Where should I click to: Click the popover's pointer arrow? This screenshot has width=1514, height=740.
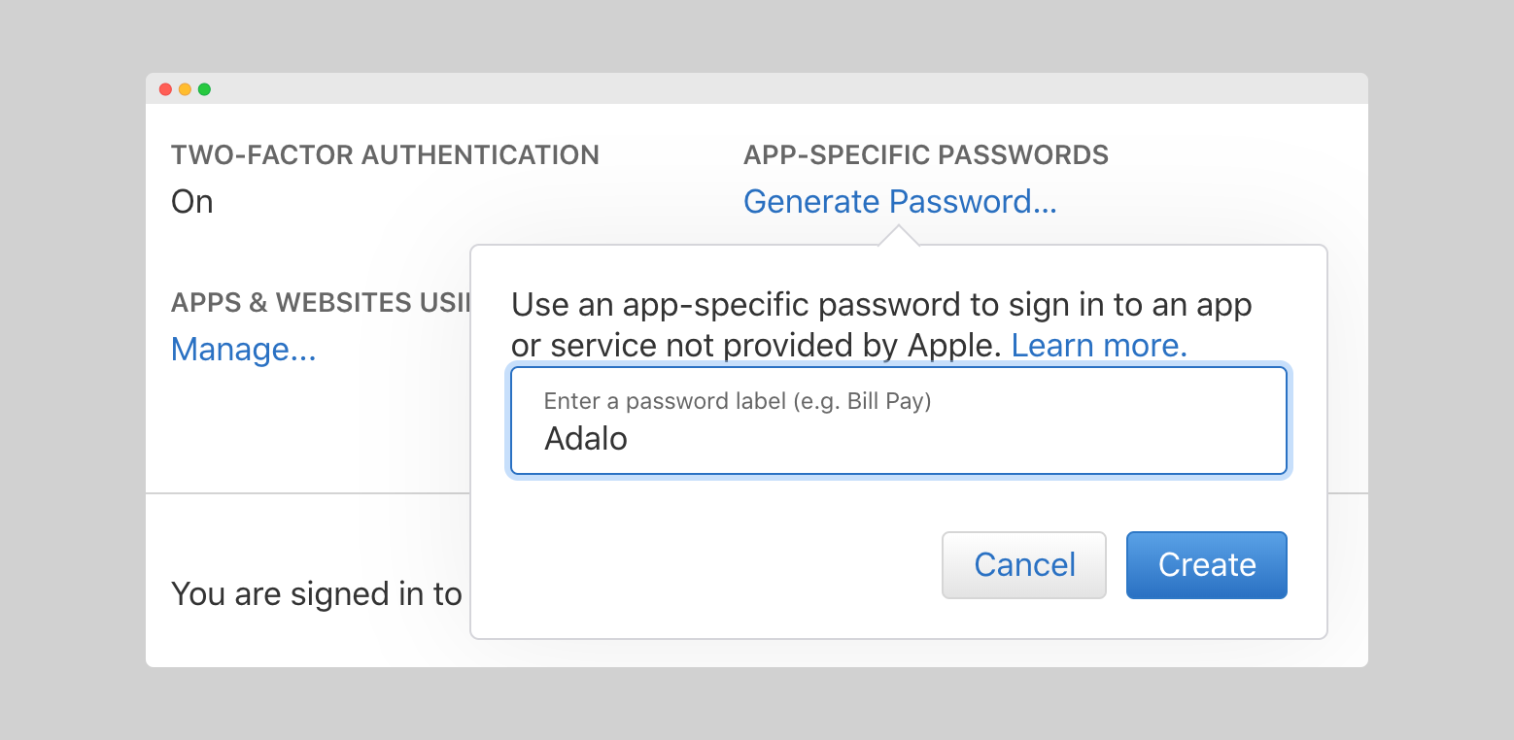[x=899, y=236]
